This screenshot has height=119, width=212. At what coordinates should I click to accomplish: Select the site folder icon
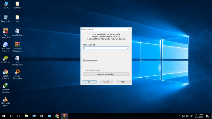17,19
